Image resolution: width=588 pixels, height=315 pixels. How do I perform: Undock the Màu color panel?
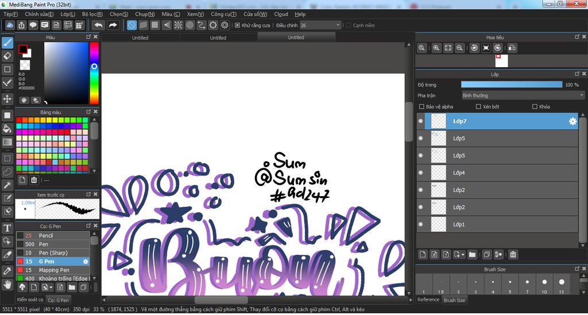88,37
